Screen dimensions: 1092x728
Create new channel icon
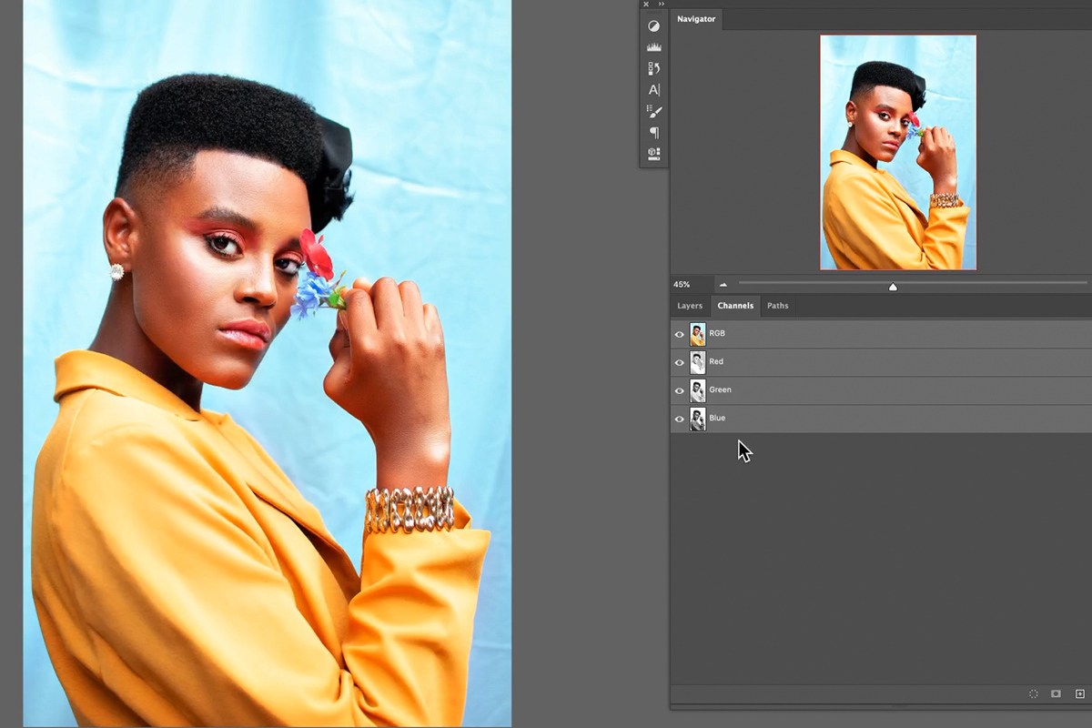tap(1080, 693)
